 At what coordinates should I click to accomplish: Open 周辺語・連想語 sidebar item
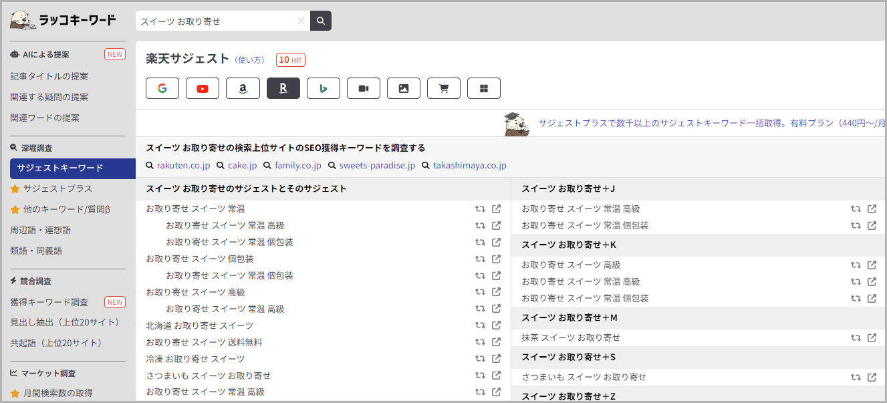[41, 230]
